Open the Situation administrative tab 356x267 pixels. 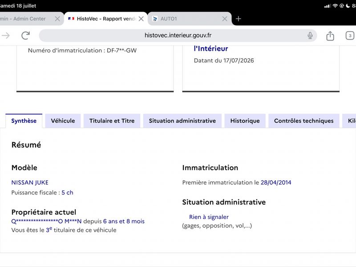point(182,121)
